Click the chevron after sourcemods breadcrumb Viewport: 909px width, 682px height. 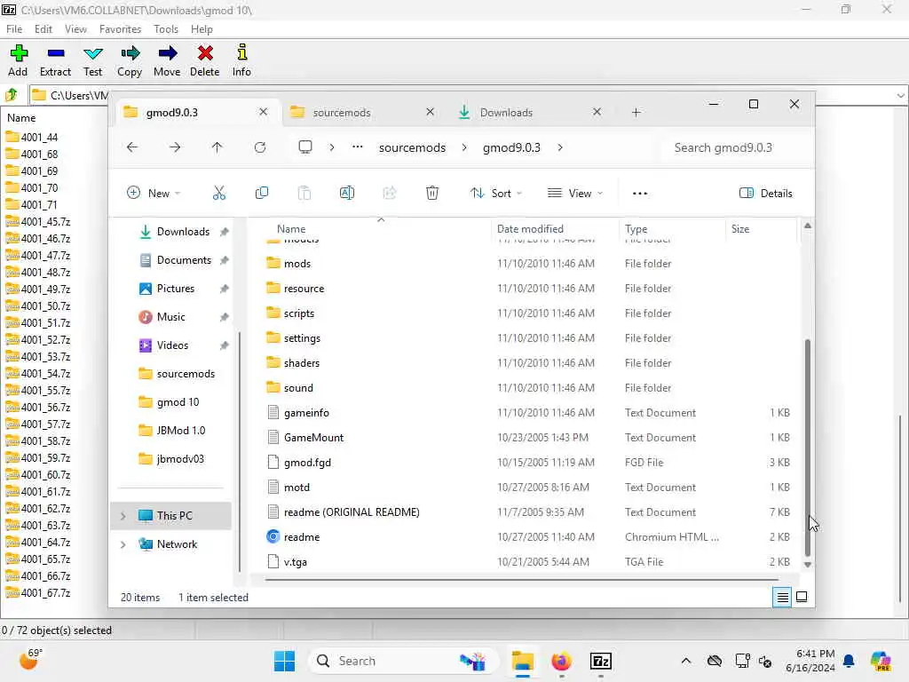[x=464, y=147]
